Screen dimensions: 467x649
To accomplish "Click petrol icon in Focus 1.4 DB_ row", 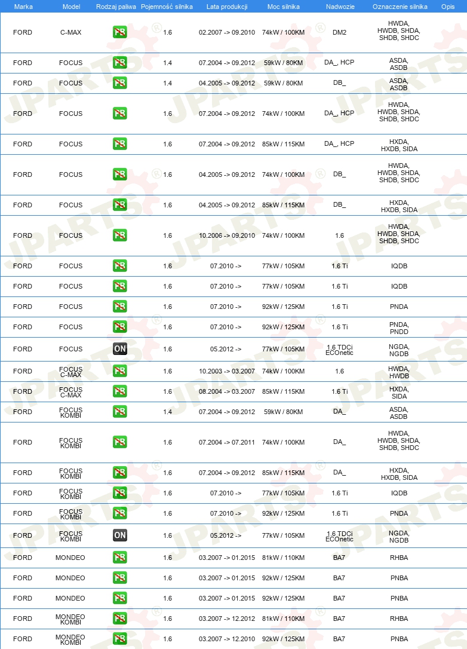I will click(119, 83).
